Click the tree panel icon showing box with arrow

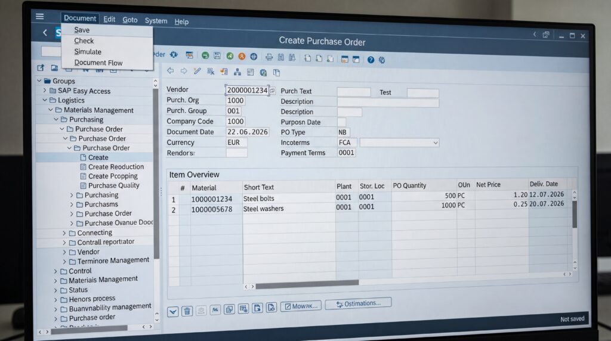(41, 67)
